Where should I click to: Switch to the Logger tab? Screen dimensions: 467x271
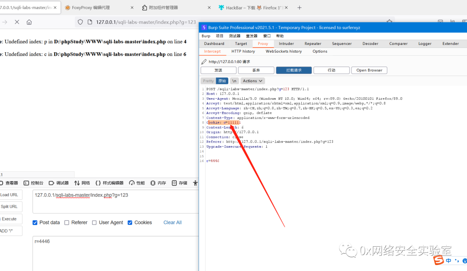(x=425, y=44)
